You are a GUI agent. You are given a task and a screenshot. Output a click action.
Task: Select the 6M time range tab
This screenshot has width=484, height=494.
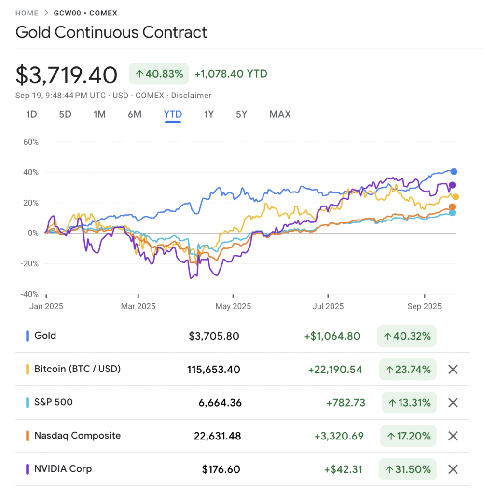[135, 114]
